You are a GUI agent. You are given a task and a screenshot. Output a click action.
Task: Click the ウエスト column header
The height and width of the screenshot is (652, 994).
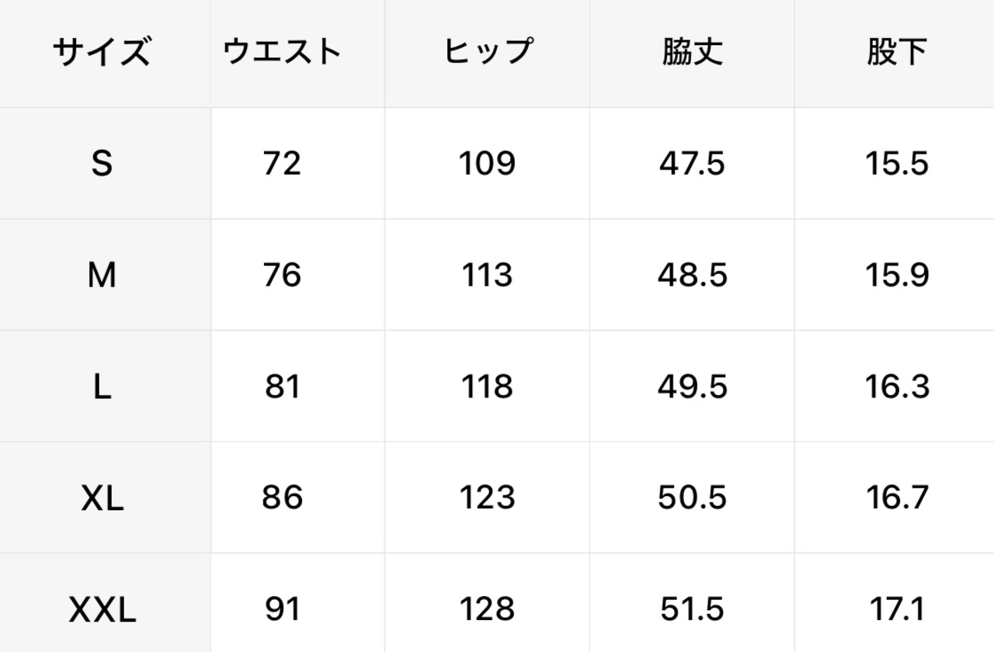[282, 52]
